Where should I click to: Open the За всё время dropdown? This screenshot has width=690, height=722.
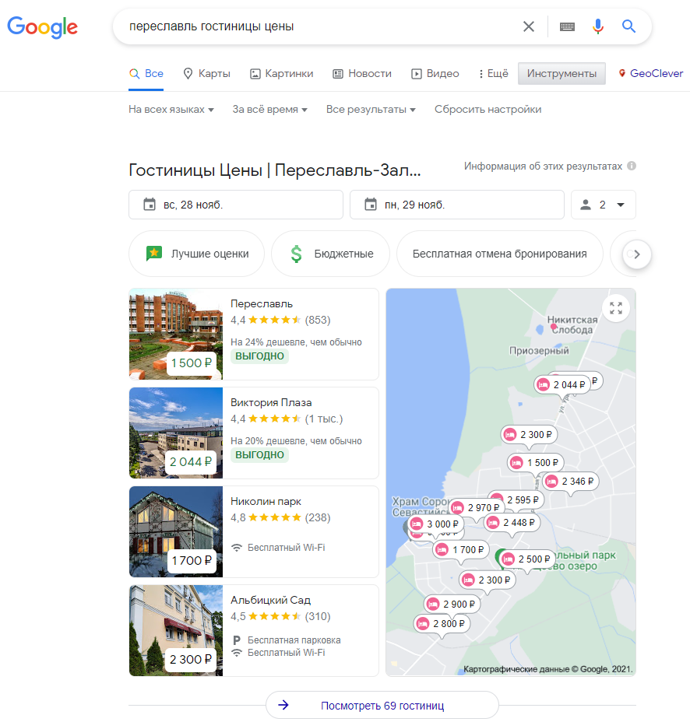269,110
